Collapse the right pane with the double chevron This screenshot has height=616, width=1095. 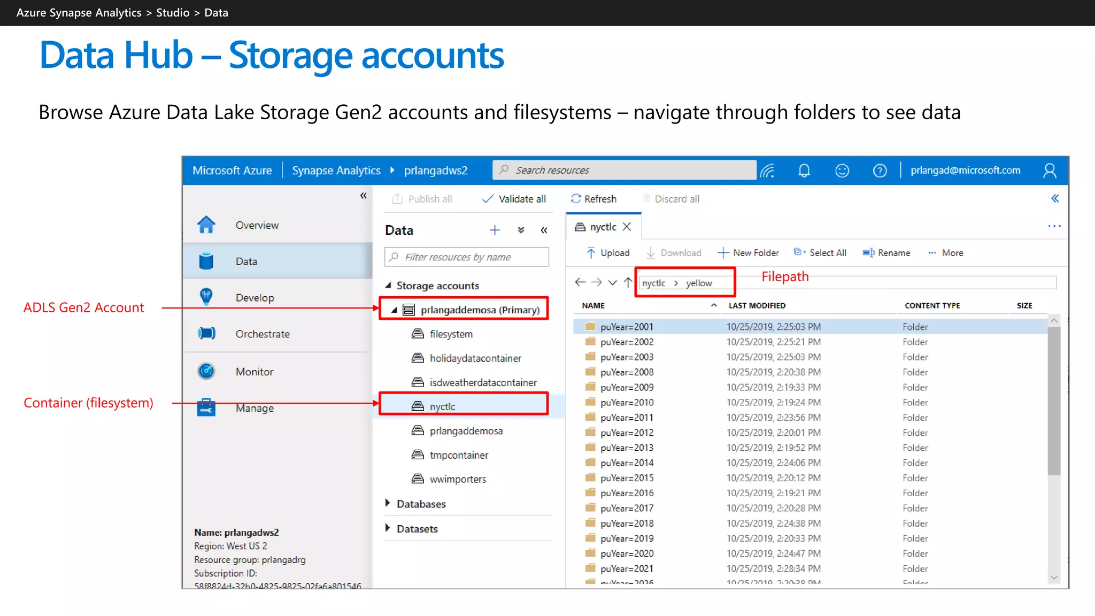pos(1055,198)
